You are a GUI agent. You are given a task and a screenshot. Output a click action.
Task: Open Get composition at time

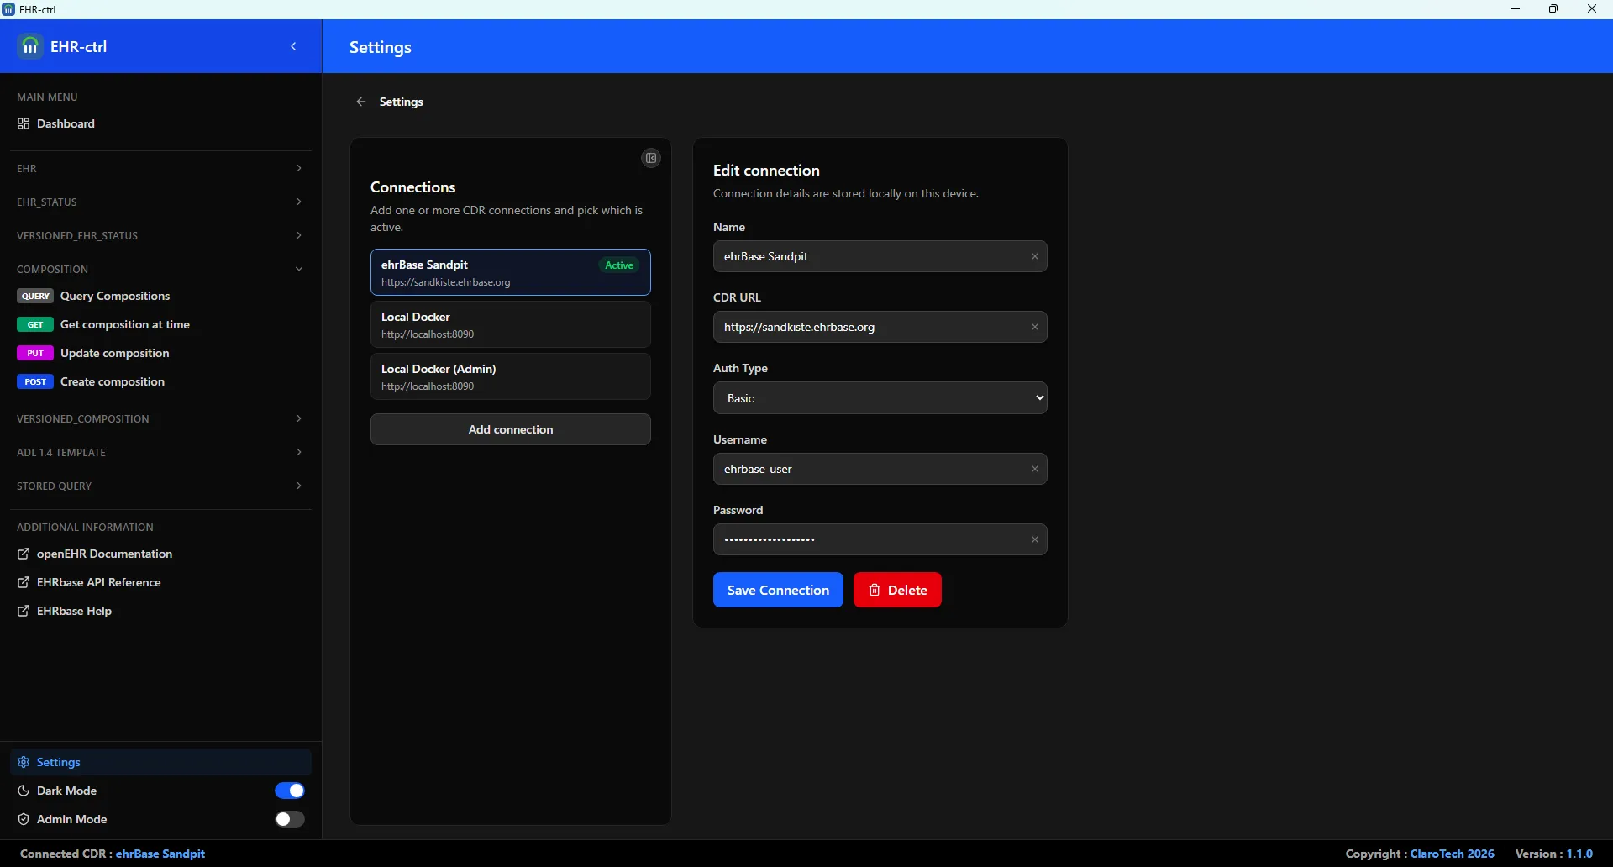tap(160, 324)
